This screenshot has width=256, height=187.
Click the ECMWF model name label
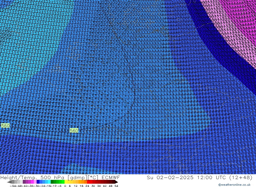pyautogui.click(x=111, y=177)
